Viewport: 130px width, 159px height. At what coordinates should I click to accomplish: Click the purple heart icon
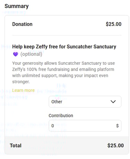tap(16, 54)
